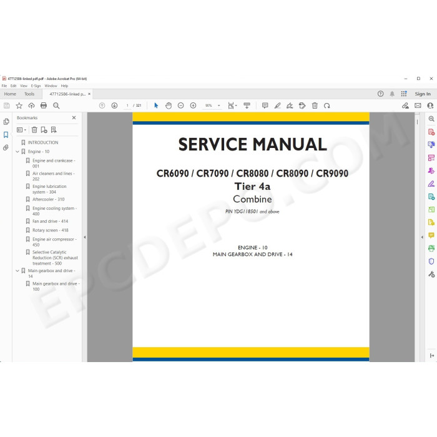Open the More Tools wrench icon in the right pane

tap(431, 274)
